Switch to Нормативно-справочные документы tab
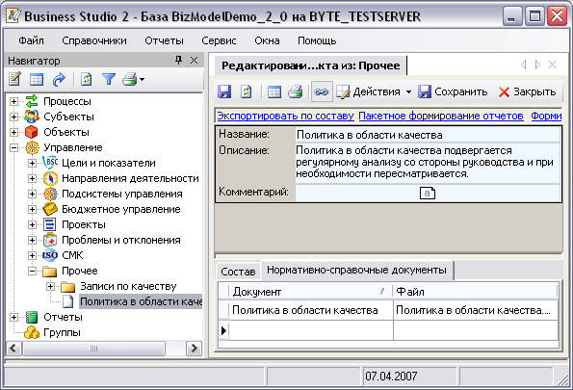The height and width of the screenshot is (390, 573). tap(356, 271)
